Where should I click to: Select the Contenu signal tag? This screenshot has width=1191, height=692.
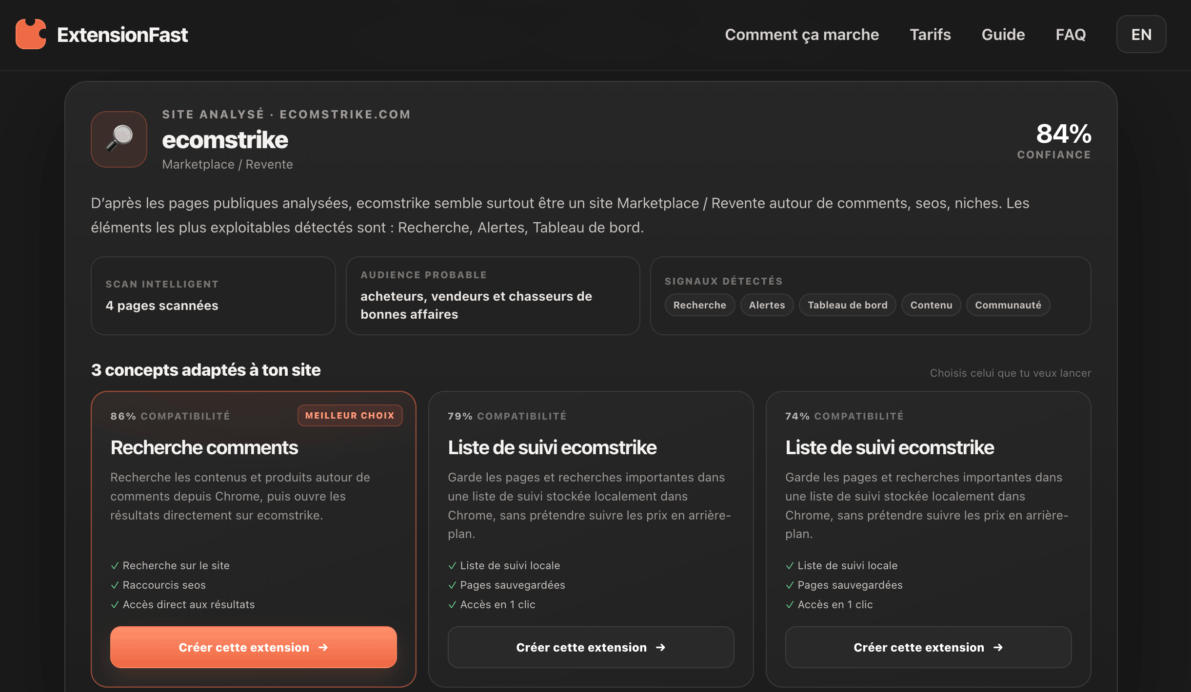(x=931, y=305)
